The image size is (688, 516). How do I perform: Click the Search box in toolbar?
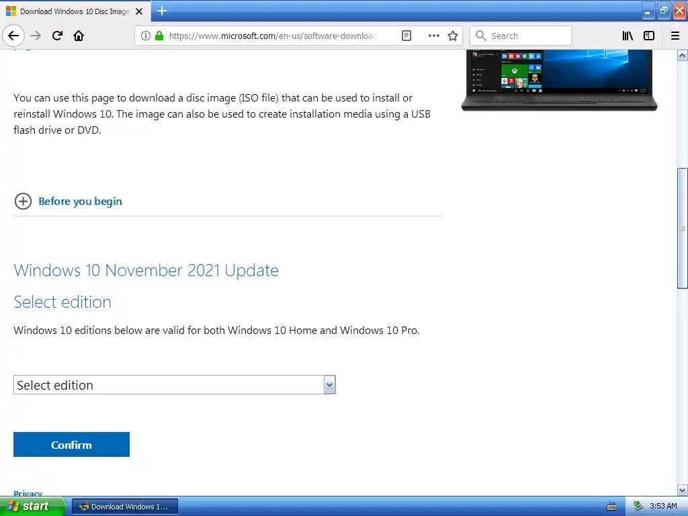click(x=521, y=36)
